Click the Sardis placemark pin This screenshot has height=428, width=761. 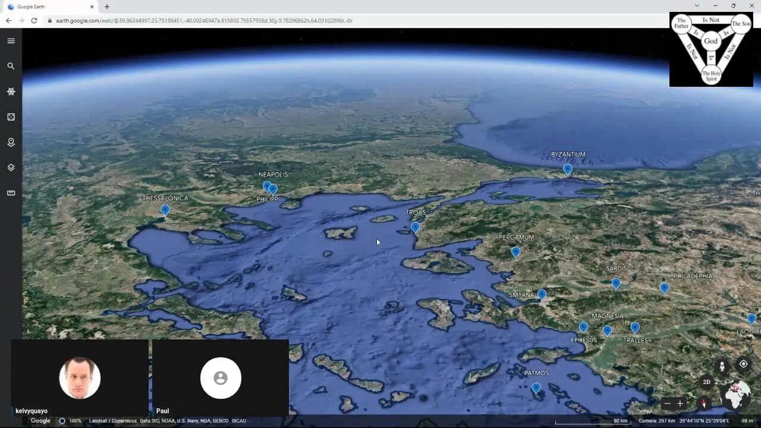616,284
